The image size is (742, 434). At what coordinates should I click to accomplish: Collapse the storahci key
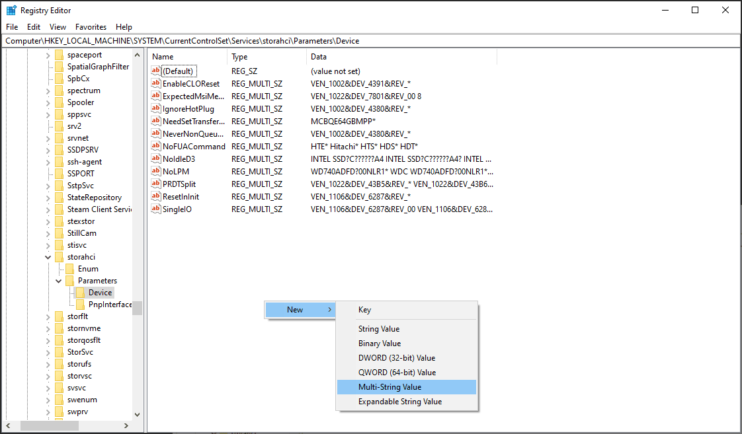point(48,256)
